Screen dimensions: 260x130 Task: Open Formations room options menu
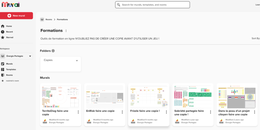(x=66, y=31)
